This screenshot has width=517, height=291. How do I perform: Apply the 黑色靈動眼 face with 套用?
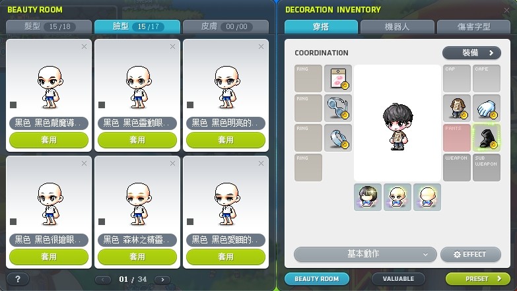click(137, 140)
